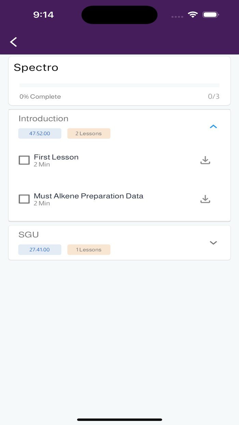Select the Spectro course title

pos(36,67)
